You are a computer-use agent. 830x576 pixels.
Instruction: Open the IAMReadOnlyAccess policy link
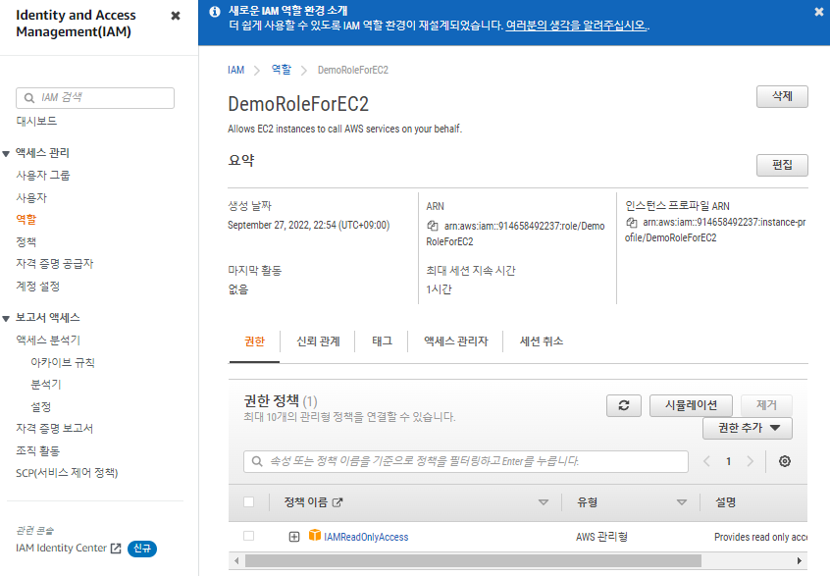click(x=366, y=537)
